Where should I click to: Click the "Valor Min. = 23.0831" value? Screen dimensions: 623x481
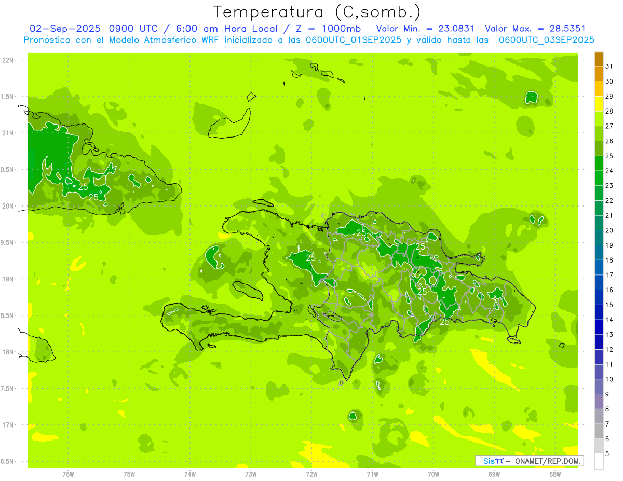[x=425, y=29]
